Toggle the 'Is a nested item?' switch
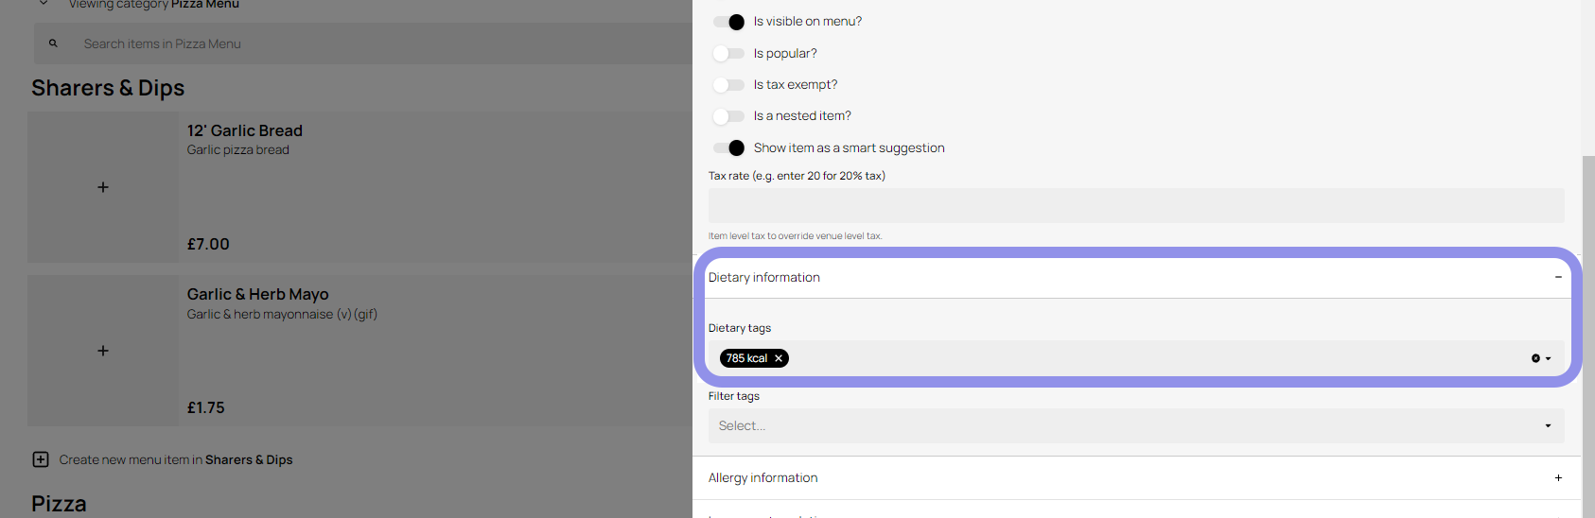The width and height of the screenshot is (1595, 518). tap(728, 116)
